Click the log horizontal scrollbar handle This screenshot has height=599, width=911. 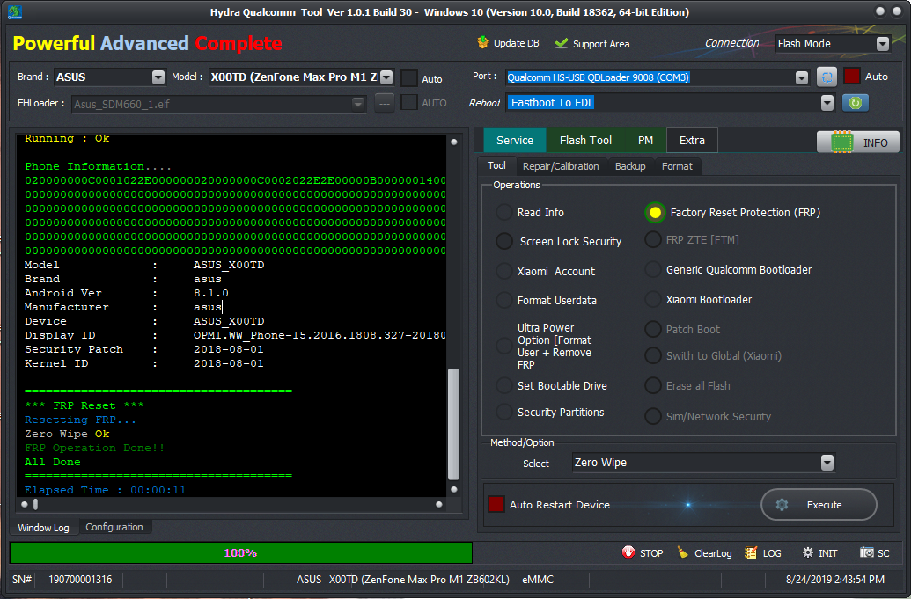click(35, 504)
